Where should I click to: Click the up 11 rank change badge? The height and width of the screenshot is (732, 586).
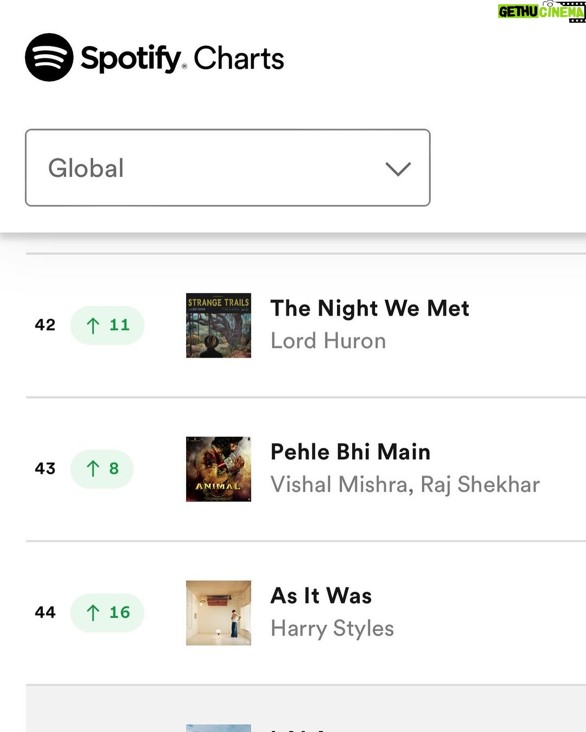[107, 325]
